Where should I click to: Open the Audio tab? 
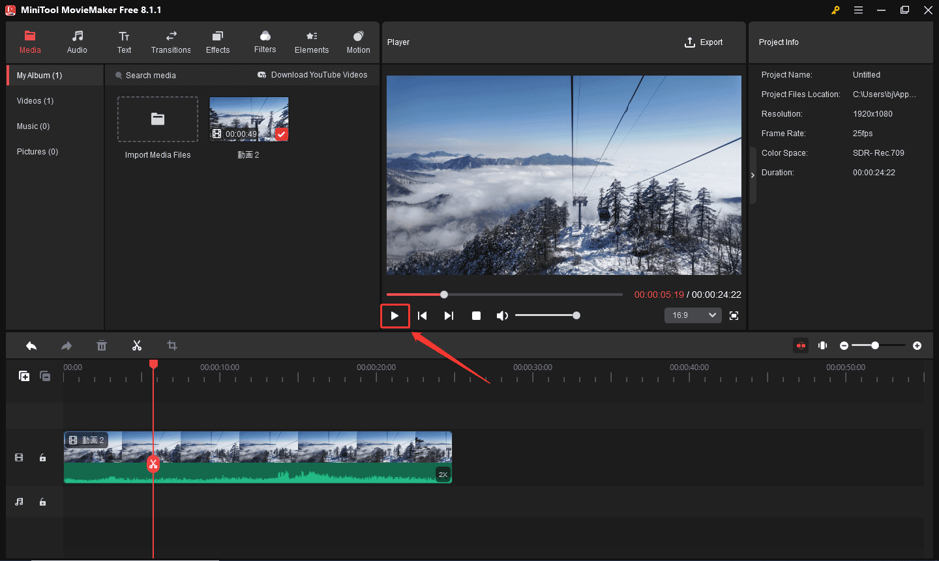coord(77,42)
